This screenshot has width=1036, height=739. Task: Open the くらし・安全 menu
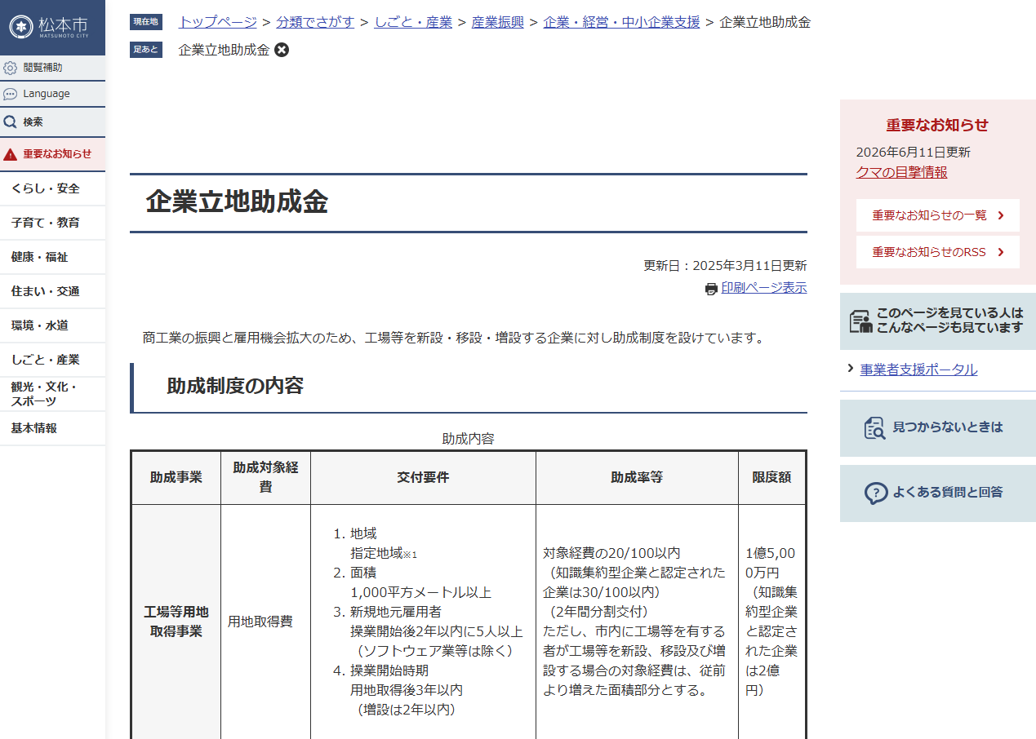tap(53, 188)
